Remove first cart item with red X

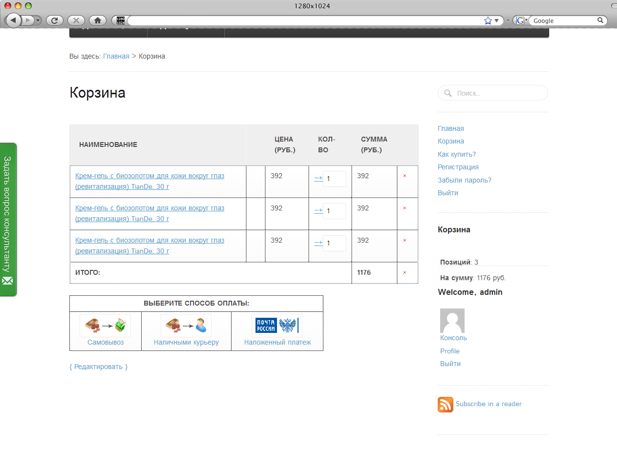[x=404, y=176]
